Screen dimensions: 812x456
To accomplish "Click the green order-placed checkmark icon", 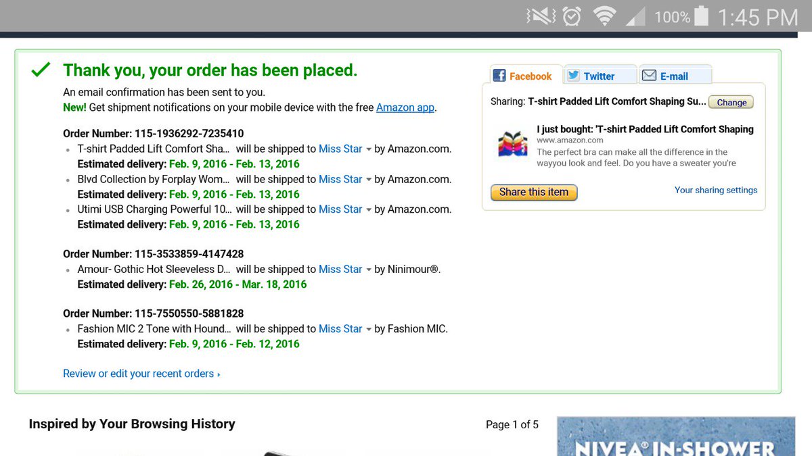I will point(41,69).
